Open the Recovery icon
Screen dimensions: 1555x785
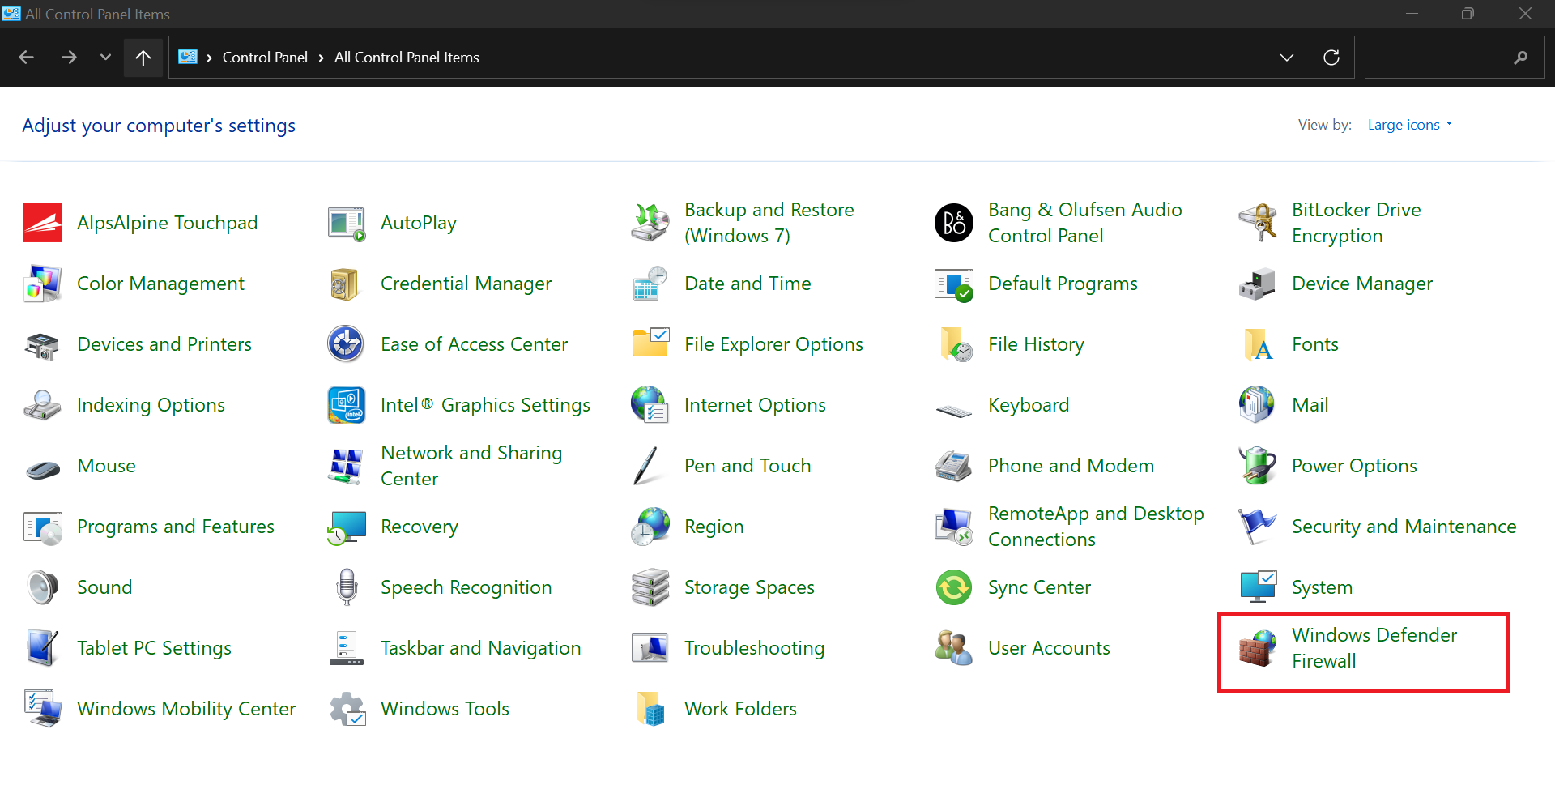click(x=347, y=527)
